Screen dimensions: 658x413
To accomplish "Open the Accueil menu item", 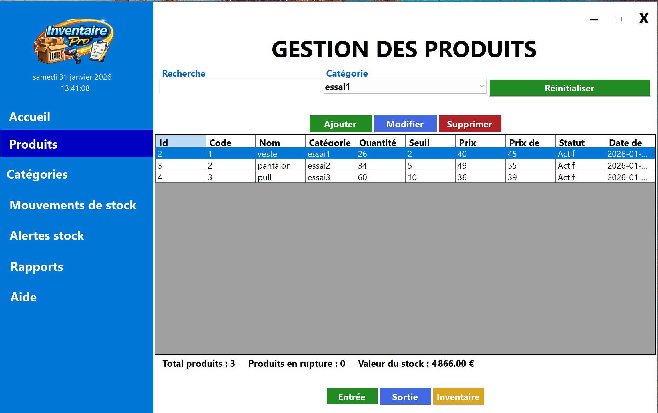I will (30, 117).
